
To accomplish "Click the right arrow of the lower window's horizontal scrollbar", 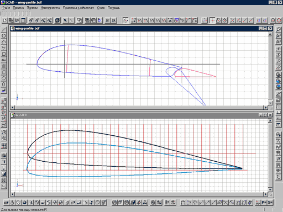I will (x=266, y=194).
